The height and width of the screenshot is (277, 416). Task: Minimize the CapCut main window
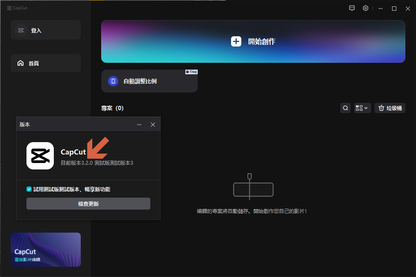tap(381, 9)
